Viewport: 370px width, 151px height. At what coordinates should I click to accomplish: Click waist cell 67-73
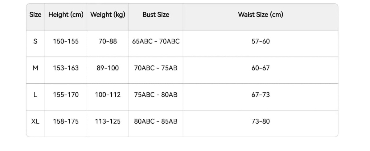pos(261,95)
